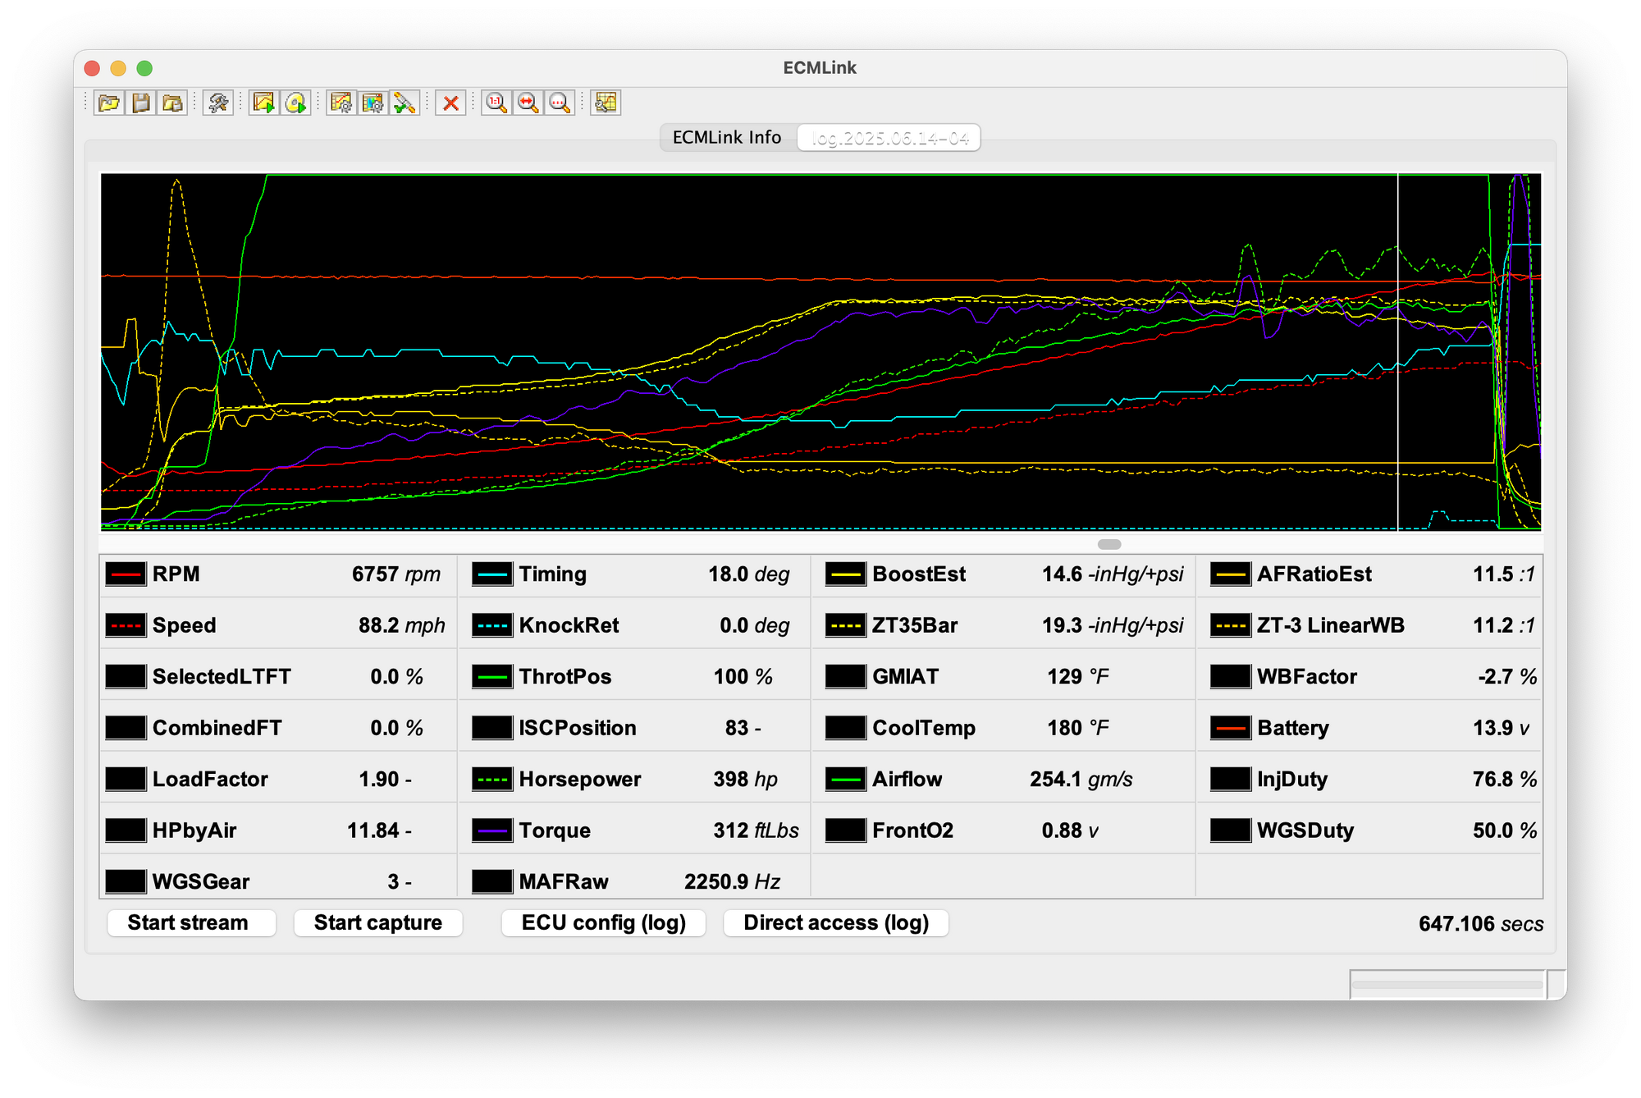Screen dimensions: 1641x1098
Task: Click the Battery red line swatch
Action: click(1231, 728)
